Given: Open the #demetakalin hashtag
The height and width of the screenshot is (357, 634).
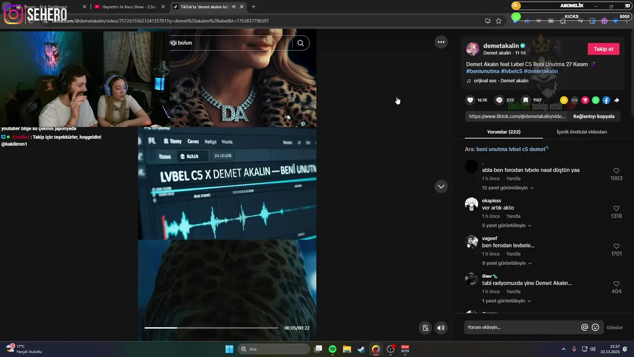Looking at the screenshot, I should click(541, 71).
